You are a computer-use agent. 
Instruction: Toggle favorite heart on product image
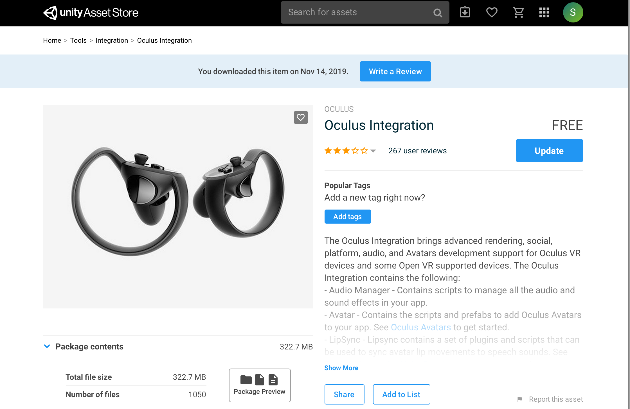(x=301, y=117)
